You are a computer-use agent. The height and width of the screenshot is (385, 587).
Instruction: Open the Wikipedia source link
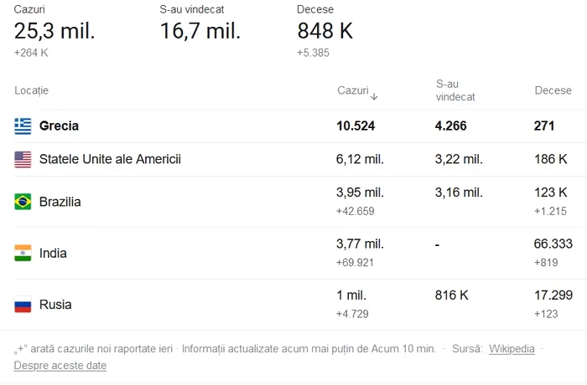[512, 349]
